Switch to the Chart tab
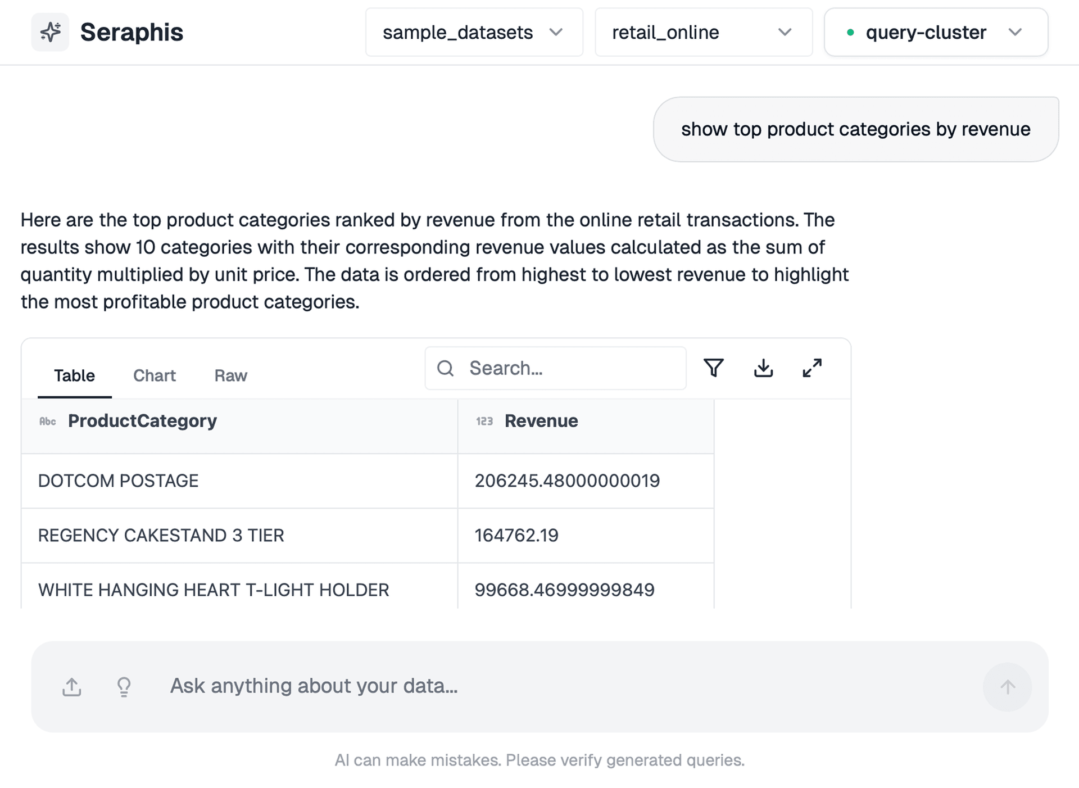This screenshot has height=788, width=1079. coord(154,375)
